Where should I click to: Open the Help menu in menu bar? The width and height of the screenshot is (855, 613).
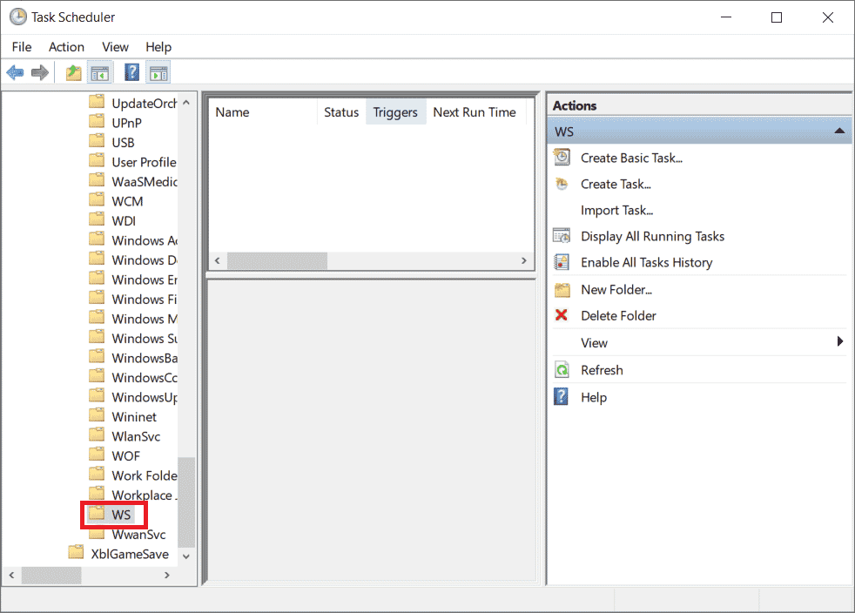tap(158, 47)
